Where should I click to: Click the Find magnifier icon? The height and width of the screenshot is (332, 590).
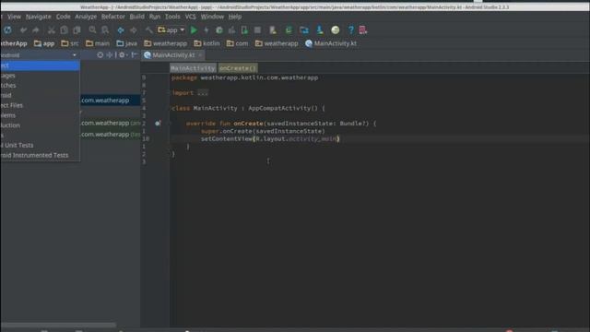coord(92,30)
